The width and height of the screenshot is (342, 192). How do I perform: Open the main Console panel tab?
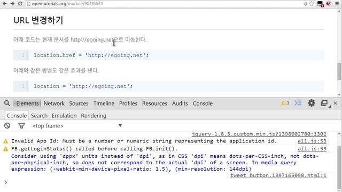(x=203, y=103)
